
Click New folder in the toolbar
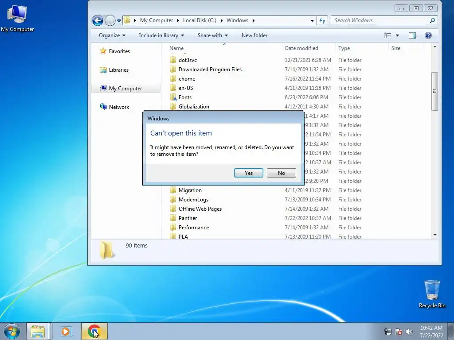[254, 35]
